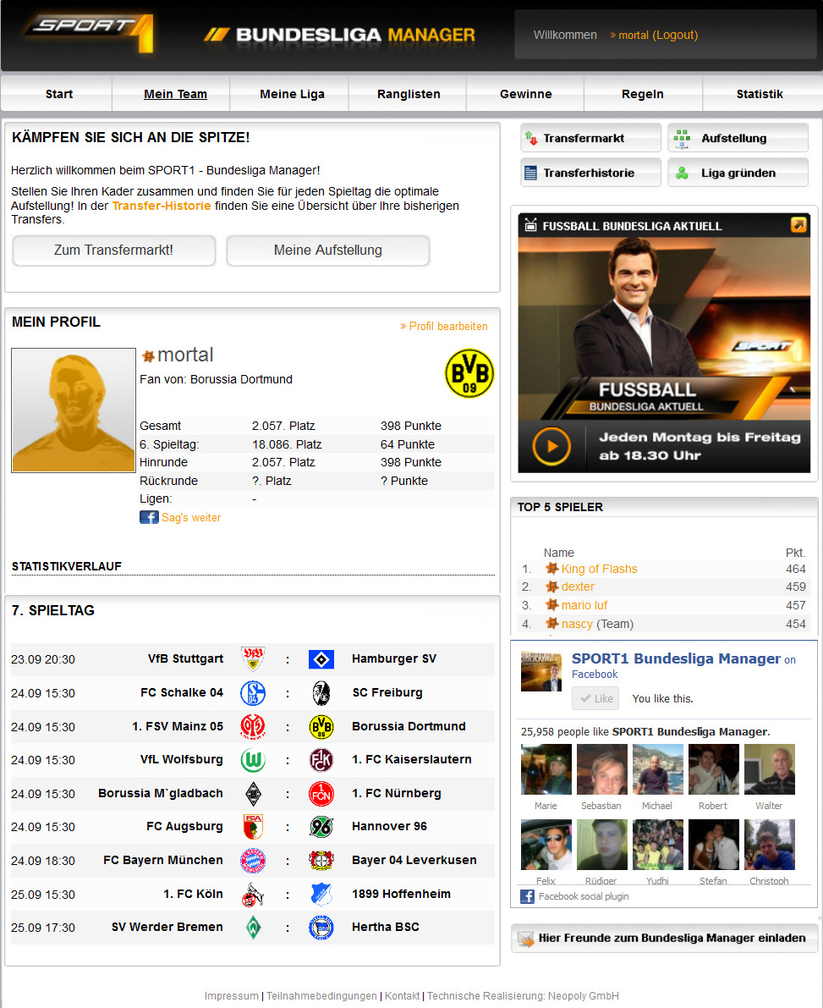Click the Borussia M'gladbach club crest
The width and height of the screenshot is (823, 1008).
point(254,794)
